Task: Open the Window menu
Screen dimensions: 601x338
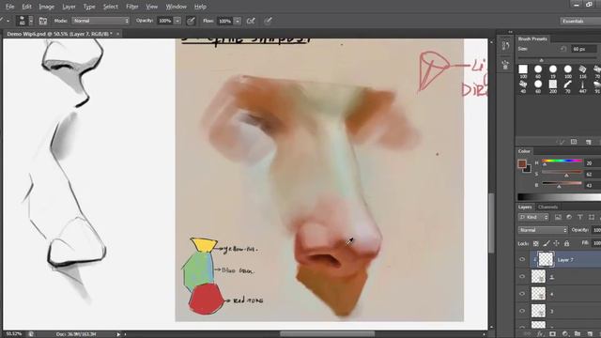Action: pos(176,7)
